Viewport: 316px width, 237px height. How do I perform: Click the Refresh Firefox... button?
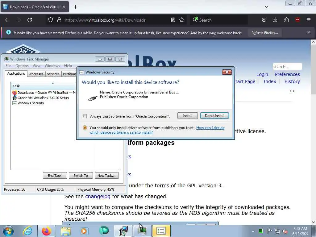264,33
